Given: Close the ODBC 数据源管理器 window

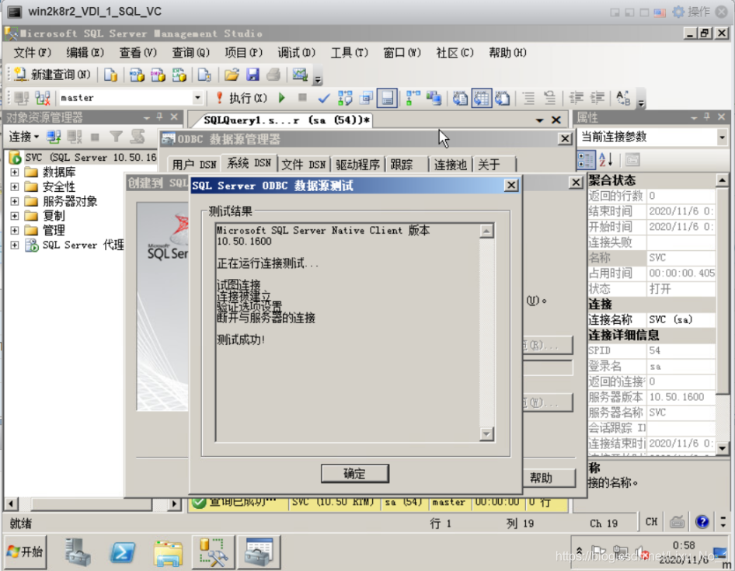Looking at the screenshot, I should (565, 139).
